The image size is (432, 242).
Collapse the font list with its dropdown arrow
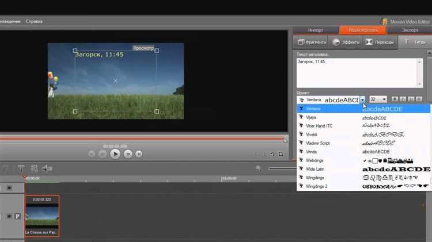(362, 100)
